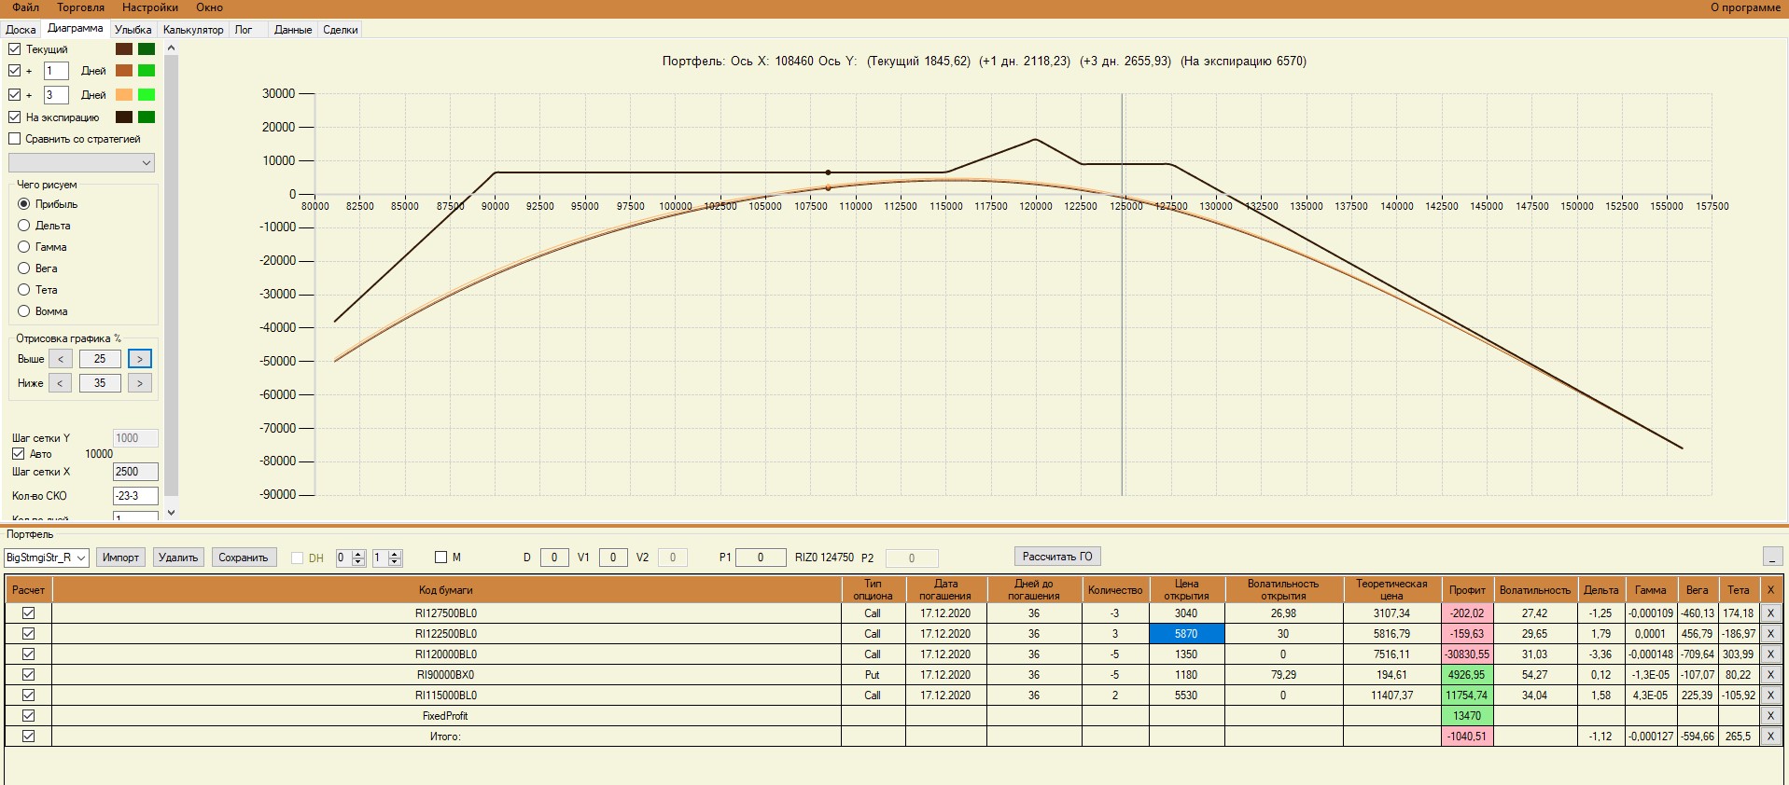Click the days field showing 3
This screenshot has width=1789, height=785.
tap(56, 94)
